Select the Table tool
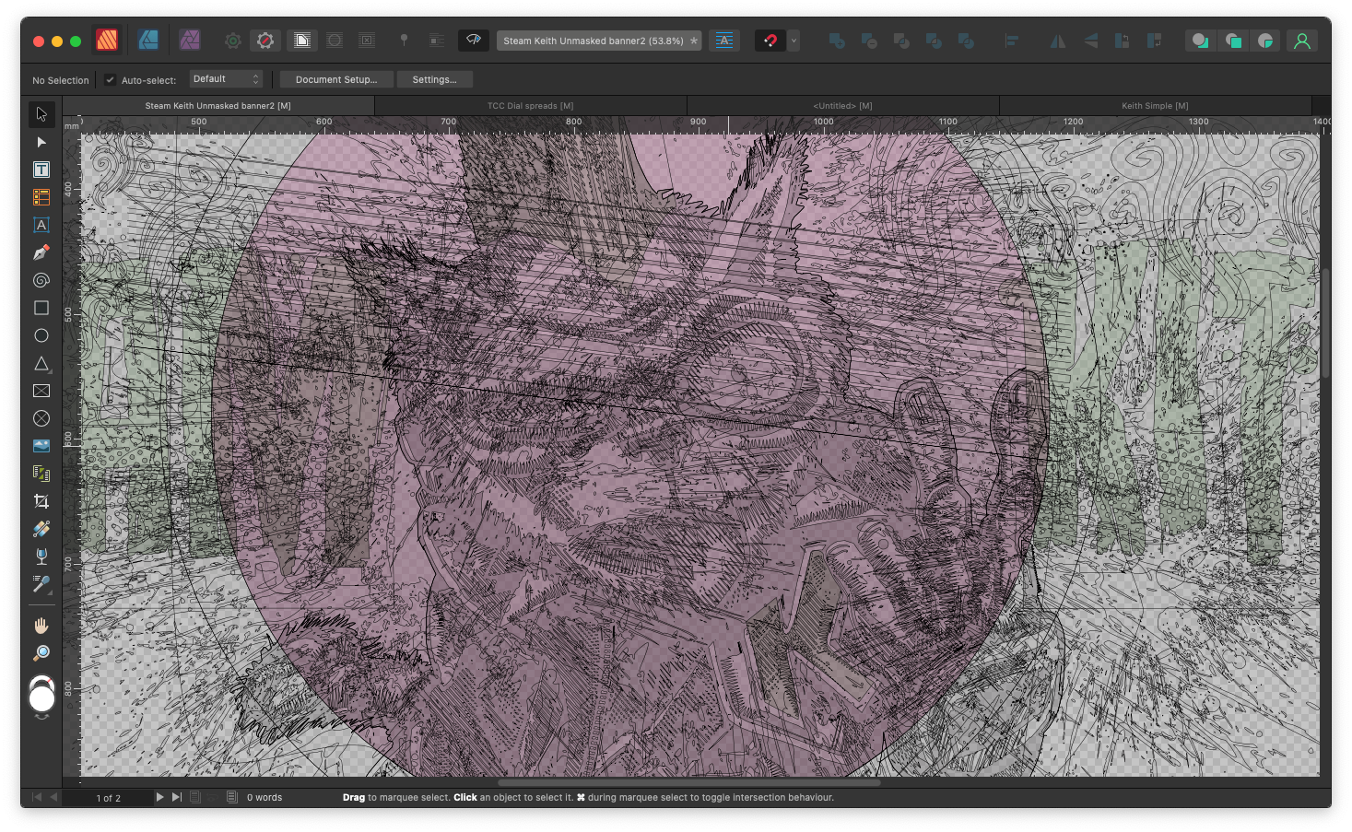1352x832 pixels. pyautogui.click(x=41, y=197)
